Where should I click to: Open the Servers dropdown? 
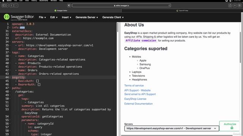[x=172, y=128]
